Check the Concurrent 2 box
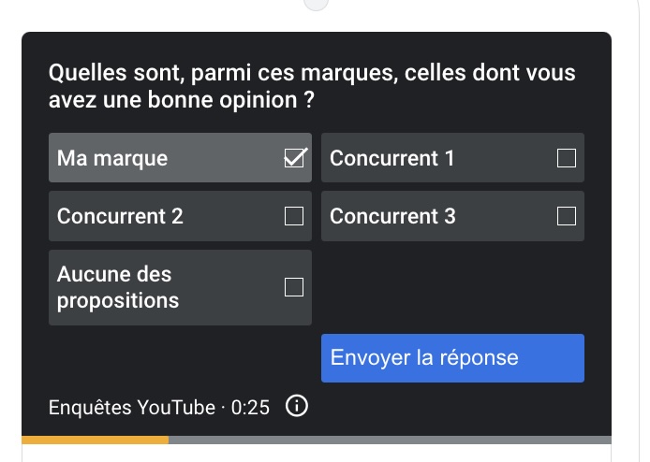This screenshot has width=650, height=462. [x=294, y=216]
